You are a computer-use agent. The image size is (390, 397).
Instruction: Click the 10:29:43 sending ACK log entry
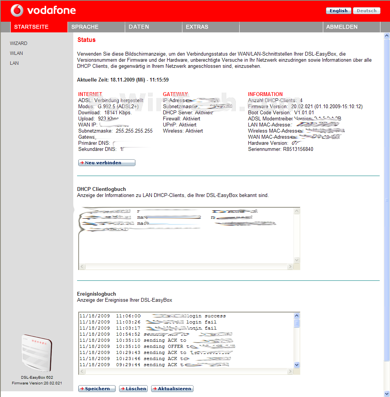pyautogui.click(x=156, y=352)
